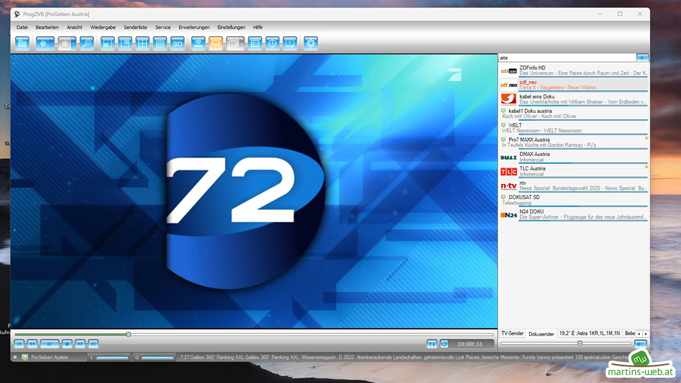Open the Datei menu

(x=22, y=27)
